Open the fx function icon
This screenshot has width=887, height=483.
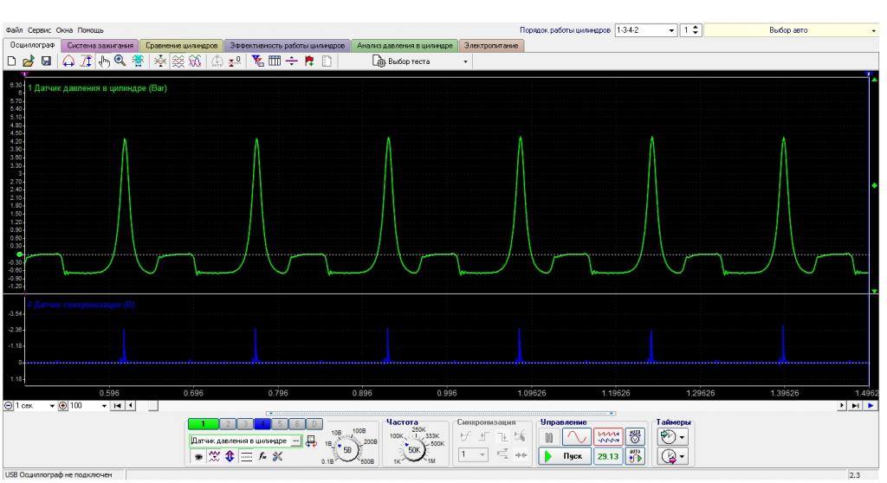(x=262, y=456)
